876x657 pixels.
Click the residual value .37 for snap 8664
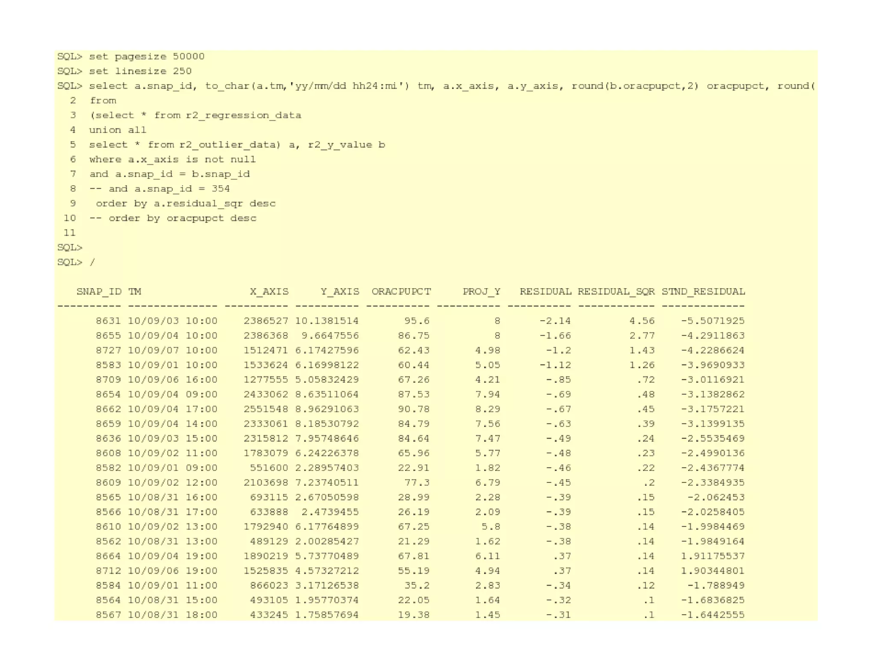562,556
